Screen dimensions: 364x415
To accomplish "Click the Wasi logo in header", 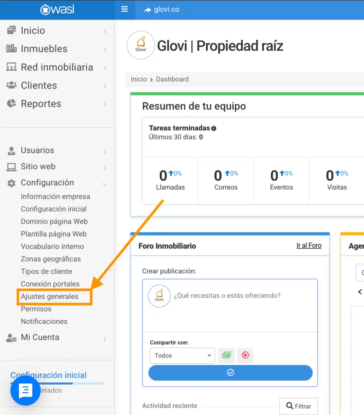I will 57,10.
